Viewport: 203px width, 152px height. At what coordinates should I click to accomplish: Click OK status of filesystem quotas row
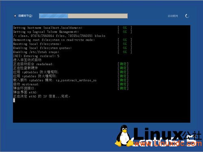pos(125,48)
